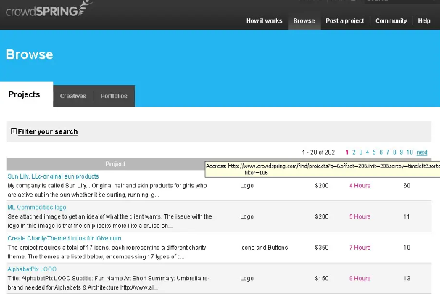440x294 pixels.
Task: Go to Post a project
Action: point(344,20)
